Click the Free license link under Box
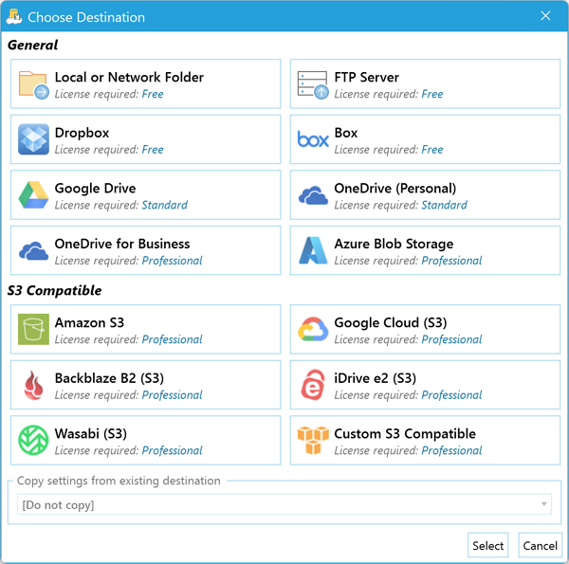The width and height of the screenshot is (569, 564). click(431, 150)
